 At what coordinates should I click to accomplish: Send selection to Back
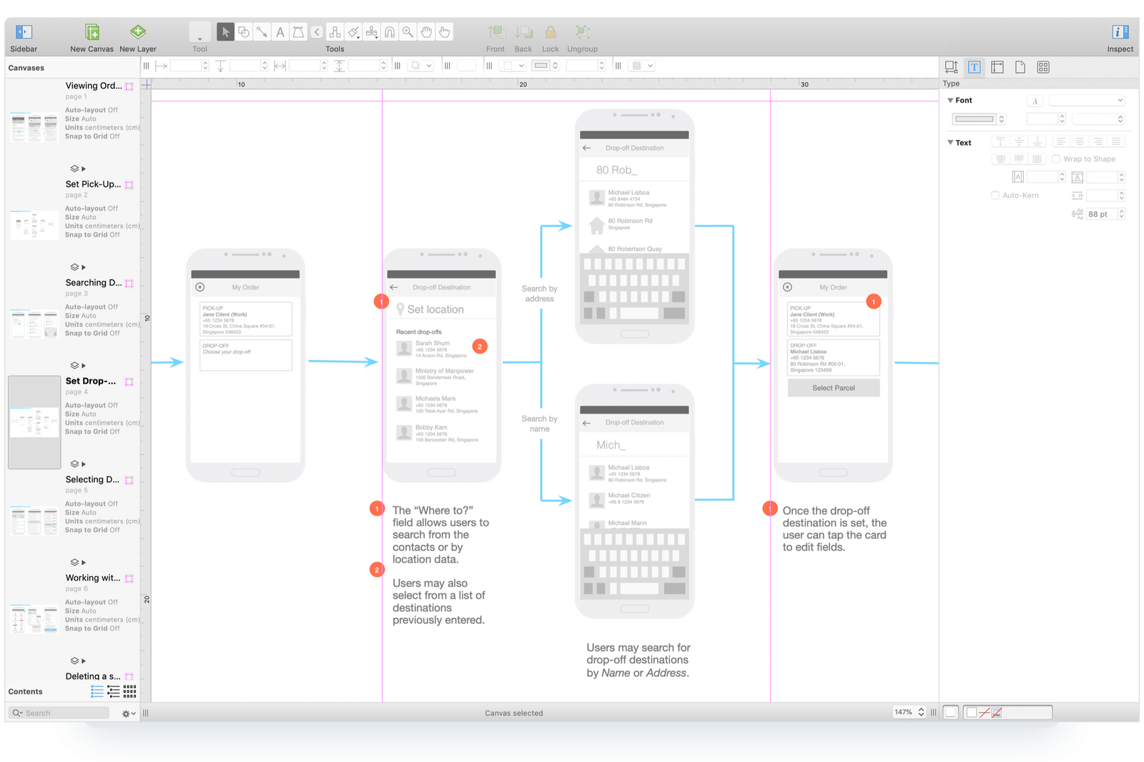[523, 32]
